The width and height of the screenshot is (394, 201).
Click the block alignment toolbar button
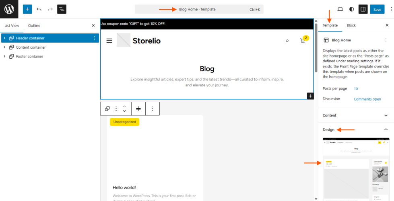[138, 109]
